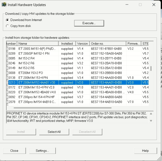Select row ET200M 153-2 FO

pos(78,73)
